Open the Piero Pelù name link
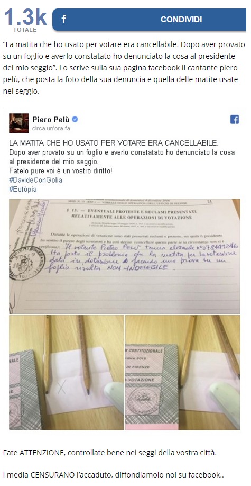Screen dimensions: 251x486 click(x=51, y=119)
